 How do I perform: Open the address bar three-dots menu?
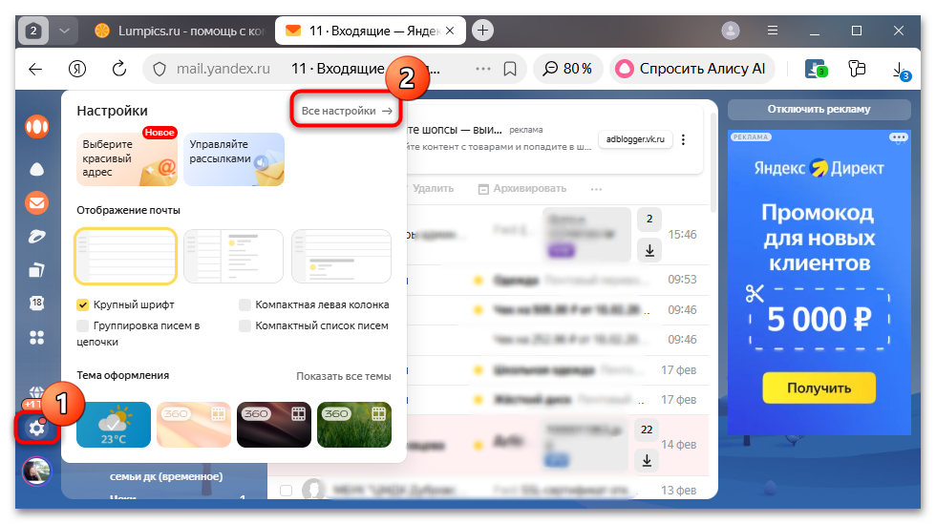483,69
